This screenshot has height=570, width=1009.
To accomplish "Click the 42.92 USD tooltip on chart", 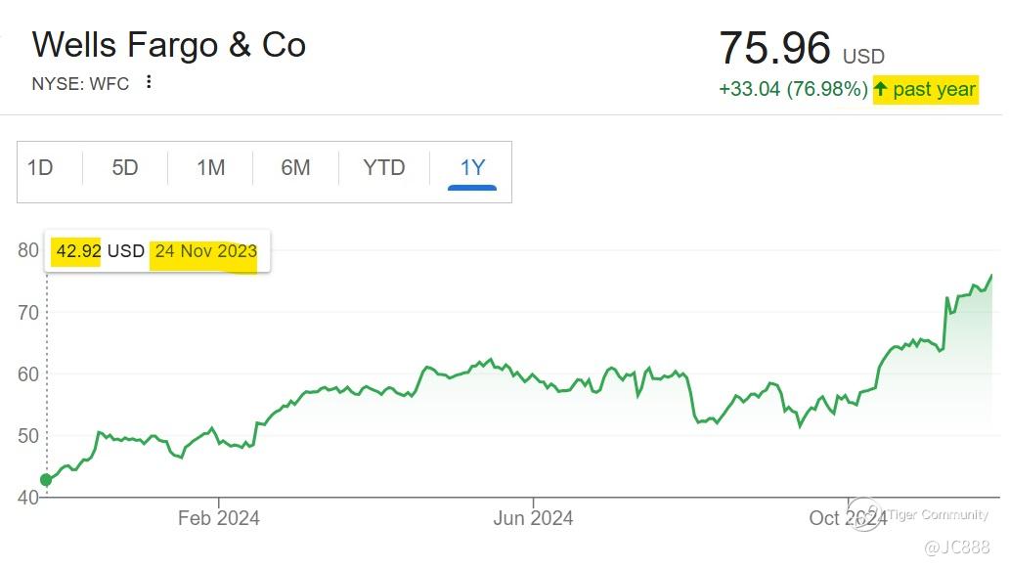I will click(100, 251).
